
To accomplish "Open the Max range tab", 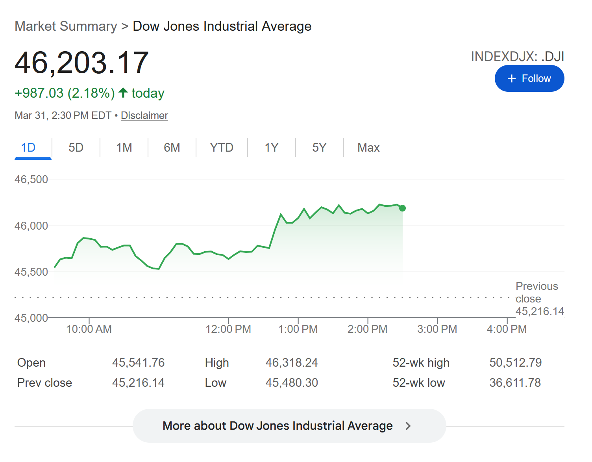I will (x=368, y=148).
